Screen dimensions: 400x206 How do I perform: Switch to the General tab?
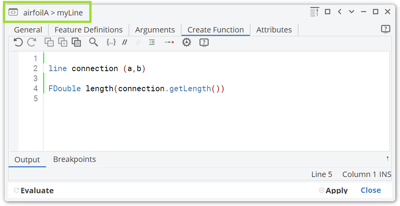point(28,30)
